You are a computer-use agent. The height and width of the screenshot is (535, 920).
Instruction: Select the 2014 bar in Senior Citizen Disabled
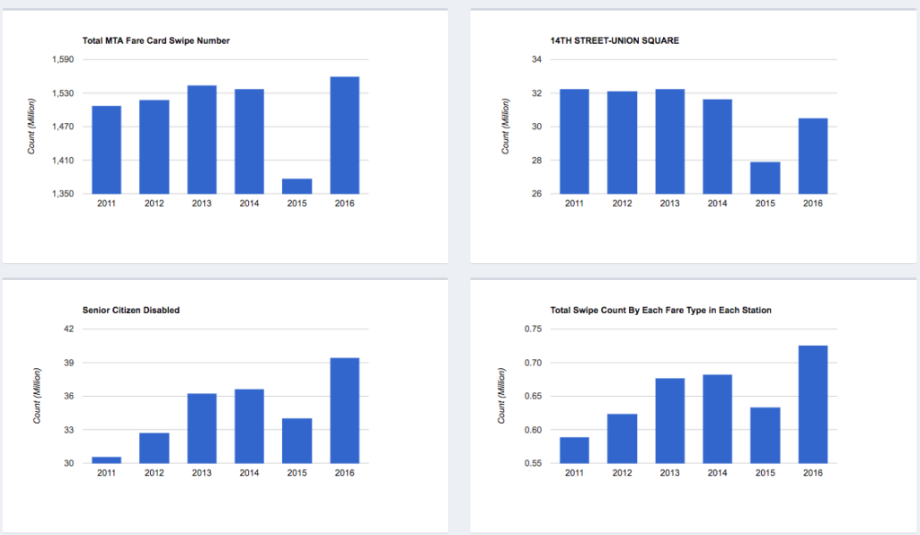click(250, 426)
